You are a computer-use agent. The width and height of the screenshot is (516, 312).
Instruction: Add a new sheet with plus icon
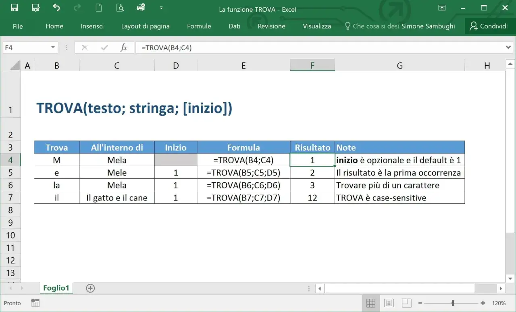pos(90,288)
